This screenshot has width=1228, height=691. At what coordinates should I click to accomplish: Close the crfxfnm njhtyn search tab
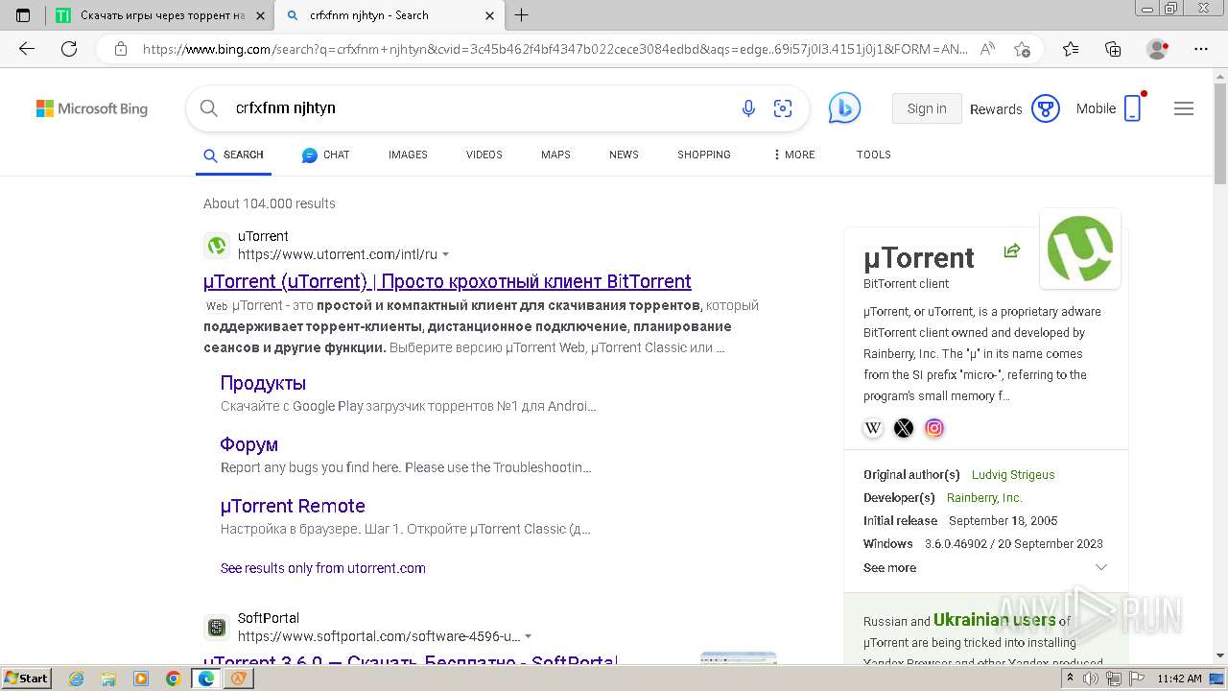pos(489,15)
